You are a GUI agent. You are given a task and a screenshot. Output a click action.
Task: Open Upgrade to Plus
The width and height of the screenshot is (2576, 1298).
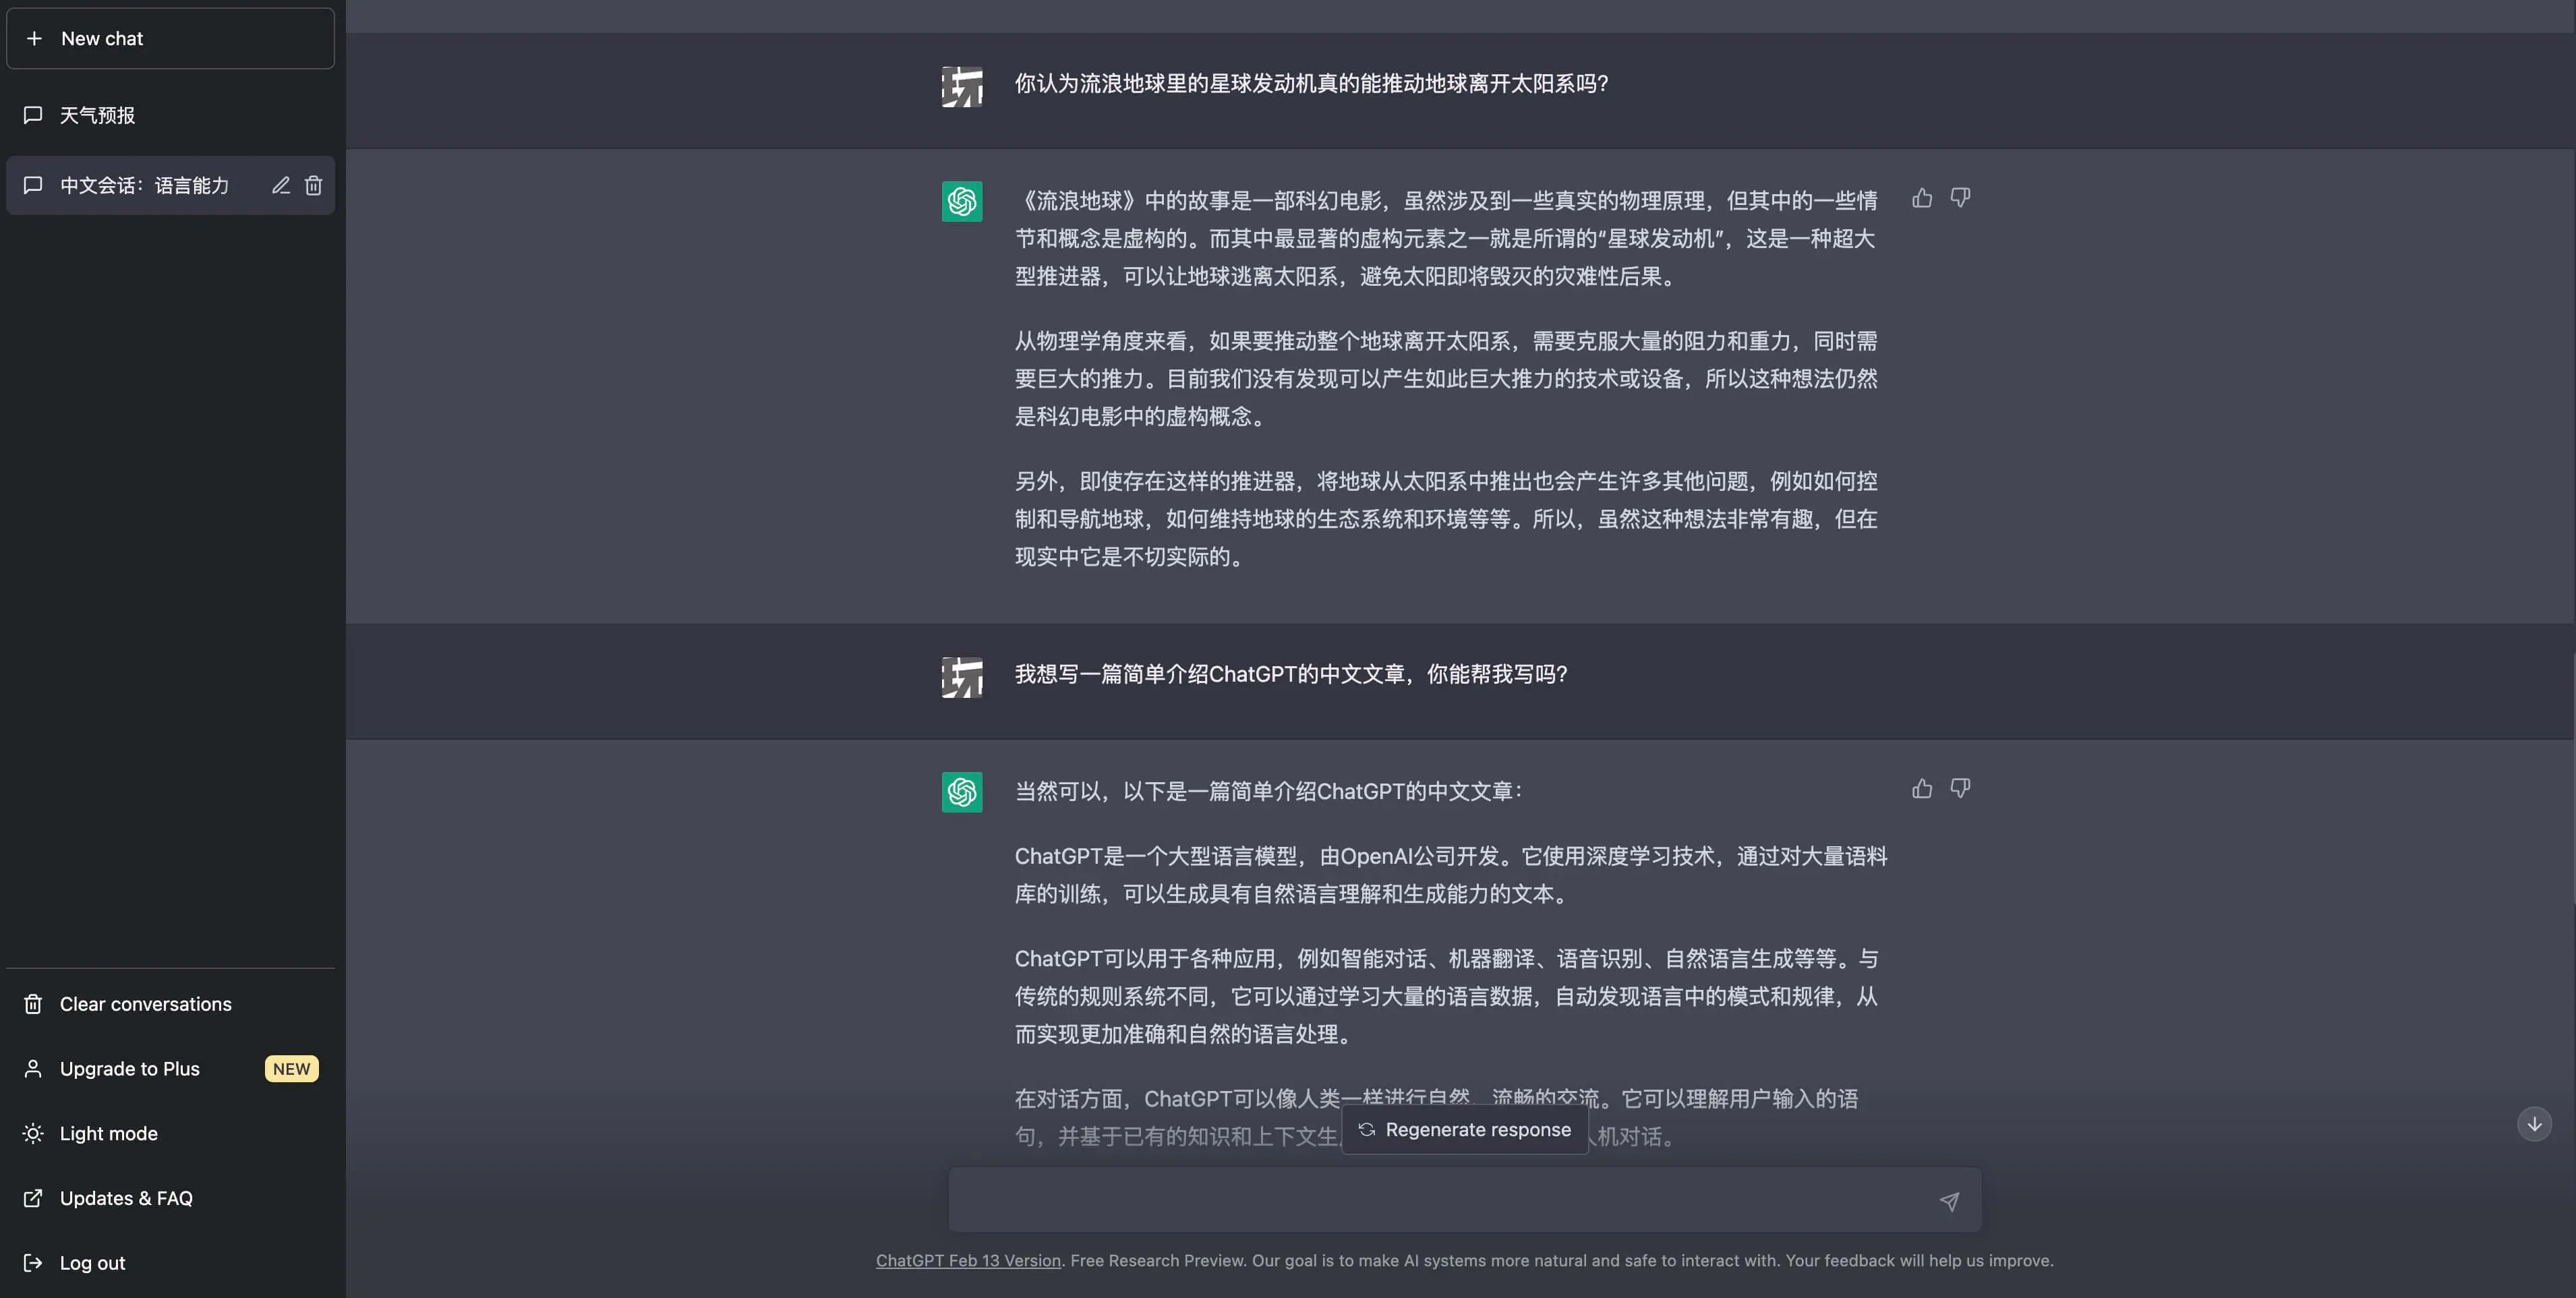tap(170, 1069)
